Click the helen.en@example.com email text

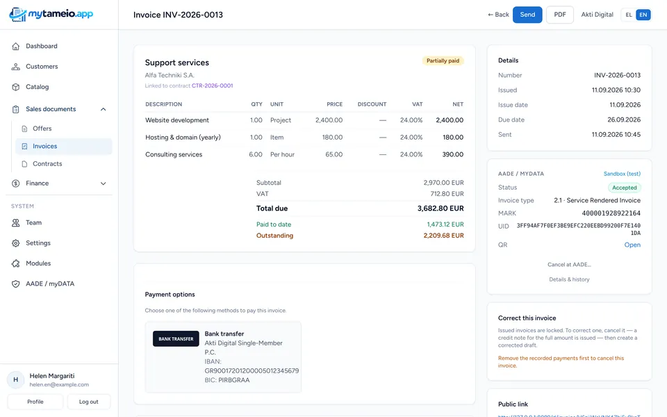click(59, 384)
